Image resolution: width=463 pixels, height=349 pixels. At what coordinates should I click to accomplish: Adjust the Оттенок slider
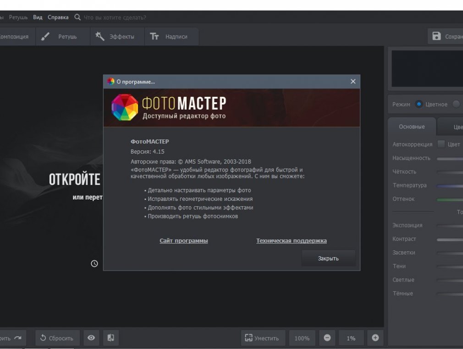450,200
